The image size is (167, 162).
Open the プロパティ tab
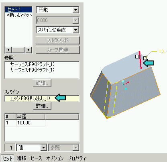(77, 158)
